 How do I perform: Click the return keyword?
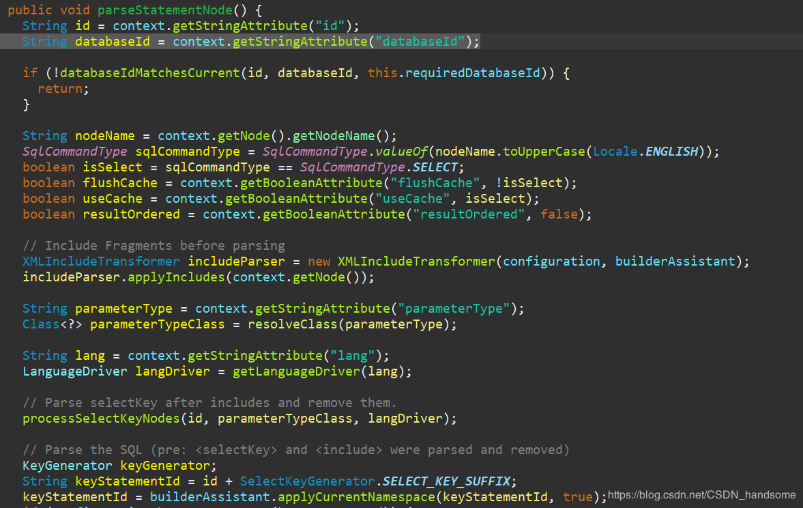click(x=60, y=89)
